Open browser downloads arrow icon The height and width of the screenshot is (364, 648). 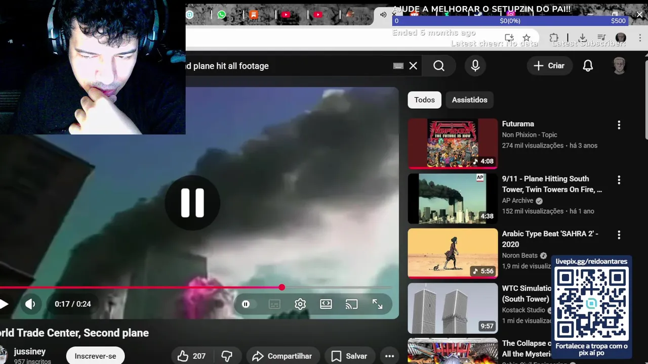pos(583,38)
